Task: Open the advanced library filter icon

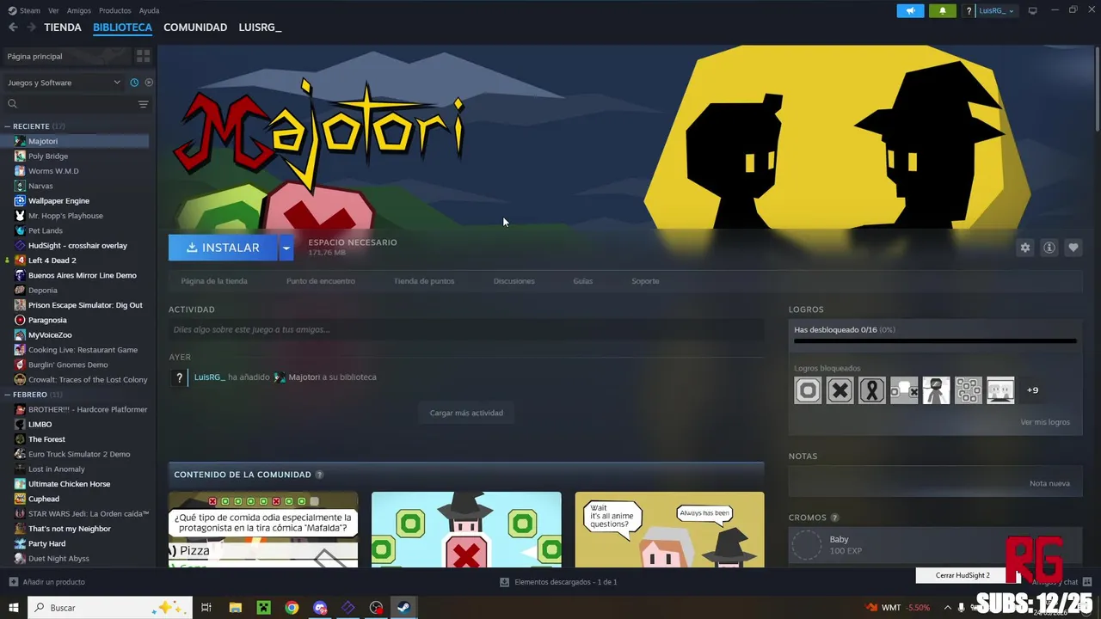Action: click(143, 104)
